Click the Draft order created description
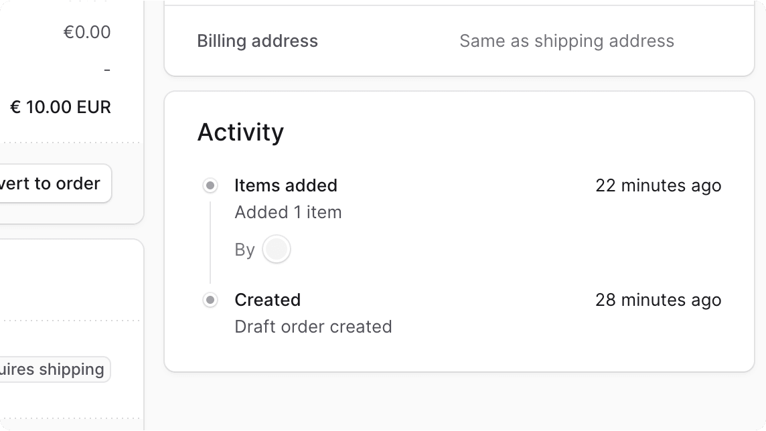 click(313, 327)
